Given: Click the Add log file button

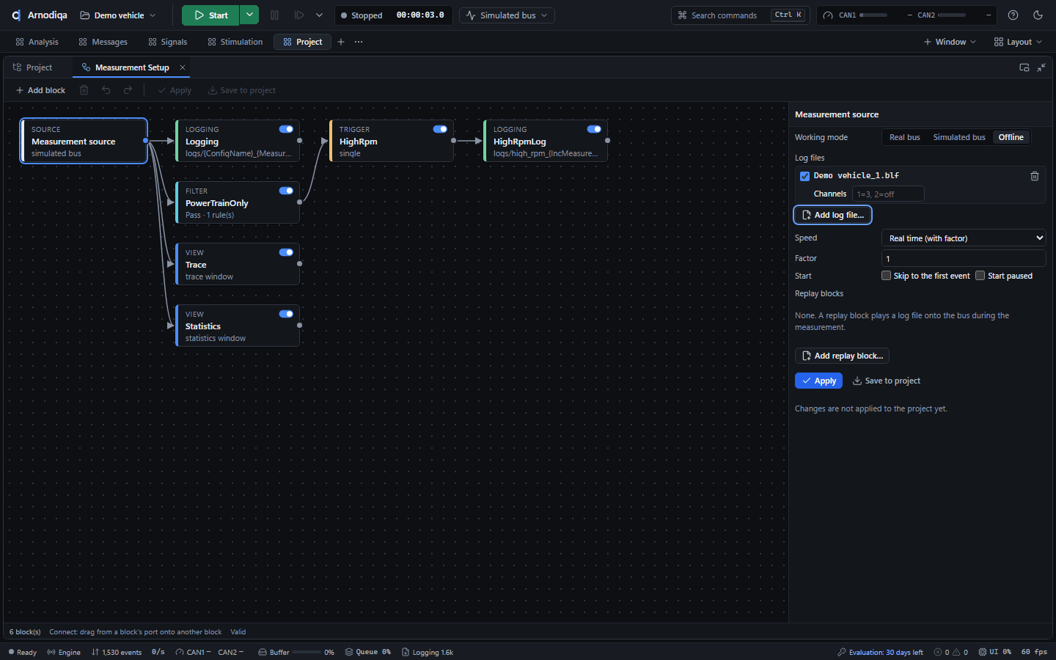Looking at the screenshot, I should (833, 215).
